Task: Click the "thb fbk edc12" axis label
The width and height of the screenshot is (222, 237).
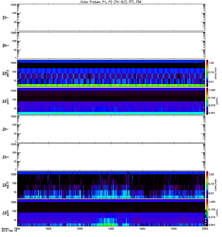Action: pyautogui.click(x=5, y=73)
